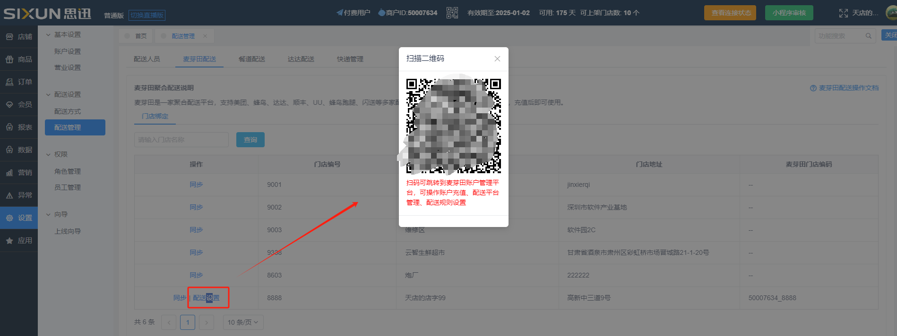
Task: Open the 设置 sidebar section
Action: tap(19, 218)
